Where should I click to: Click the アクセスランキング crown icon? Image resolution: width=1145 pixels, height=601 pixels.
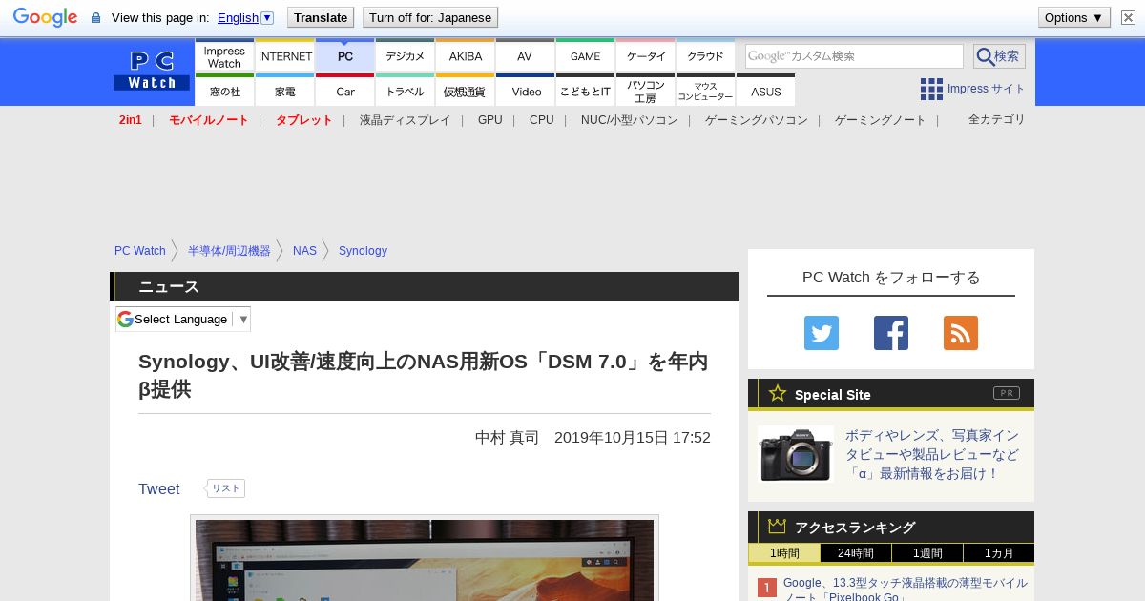click(778, 527)
